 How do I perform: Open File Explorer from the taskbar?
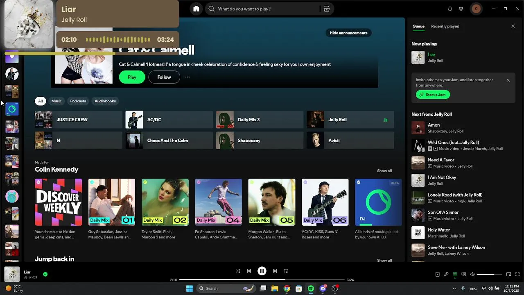[275, 288]
